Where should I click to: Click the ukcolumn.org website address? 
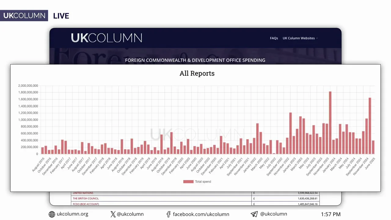(x=72, y=214)
